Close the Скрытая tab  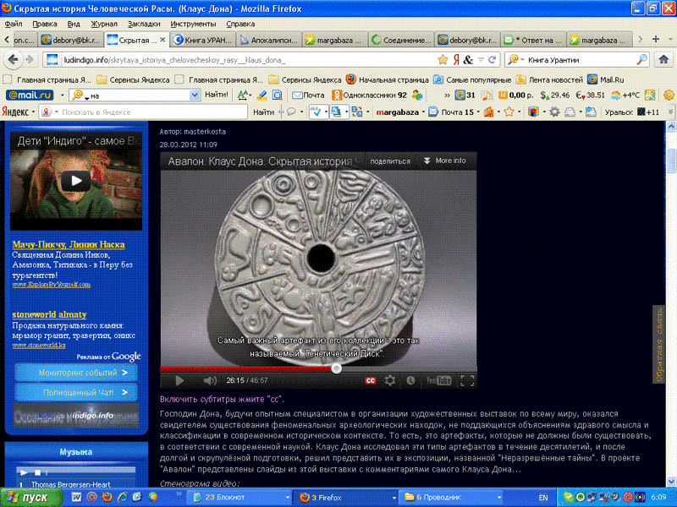click(162, 39)
